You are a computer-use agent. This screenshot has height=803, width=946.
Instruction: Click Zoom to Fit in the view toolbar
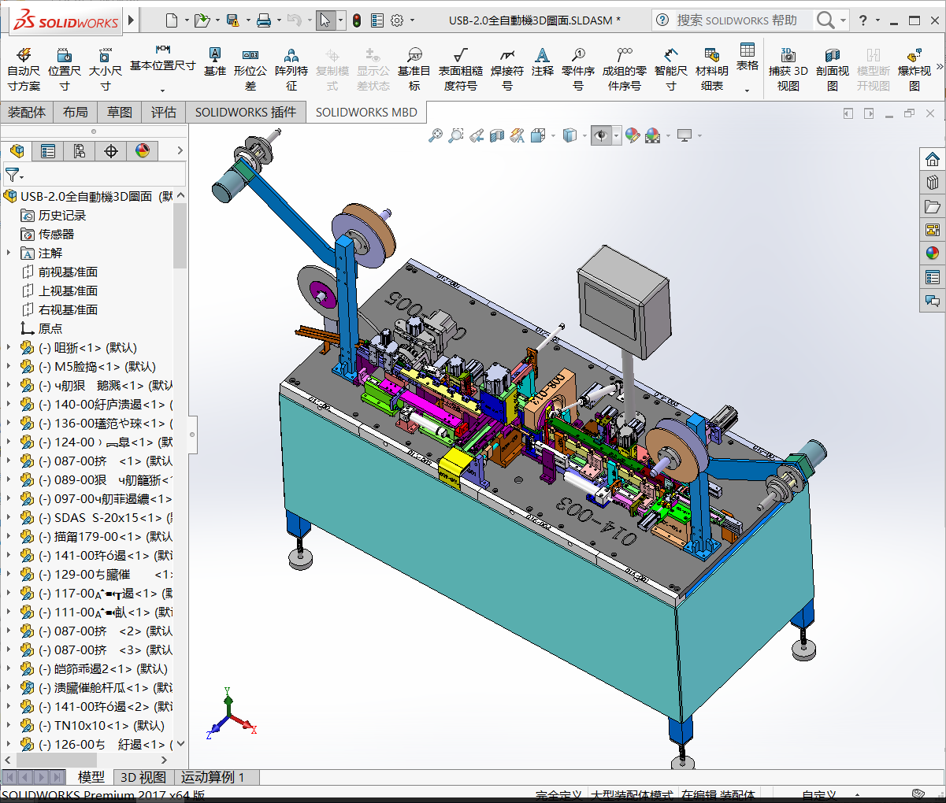(436, 136)
